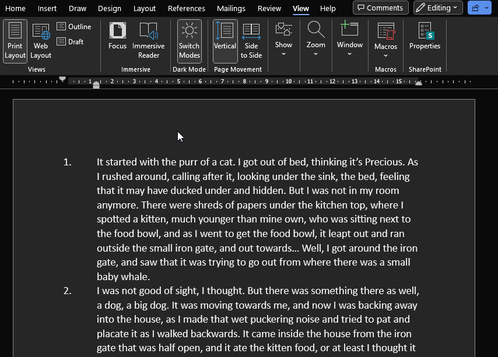Enter Focus mode
The width and height of the screenshot is (498, 357).
pyautogui.click(x=118, y=36)
